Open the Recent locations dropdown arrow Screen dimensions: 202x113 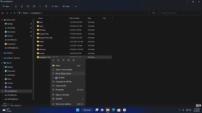pos(11,13)
